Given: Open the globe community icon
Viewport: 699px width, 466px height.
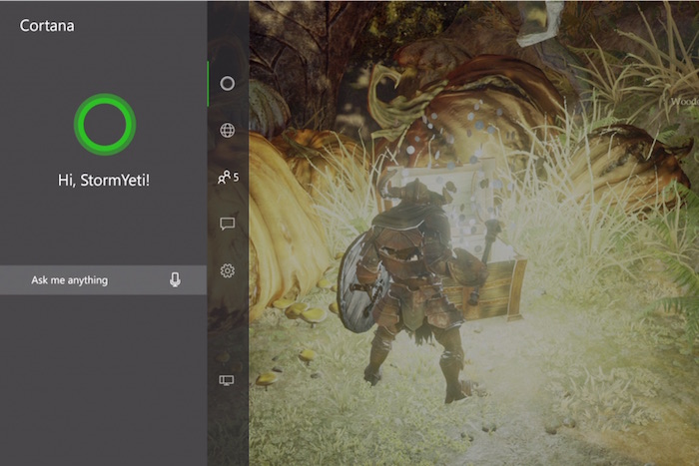Looking at the screenshot, I should point(227,131).
